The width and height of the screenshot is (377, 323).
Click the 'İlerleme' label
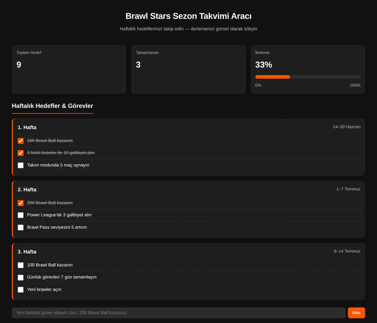click(262, 53)
